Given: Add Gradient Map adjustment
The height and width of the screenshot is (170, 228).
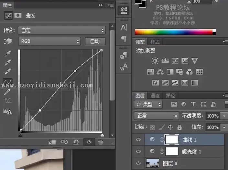Looking at the screenshot, I should [194, 83].
